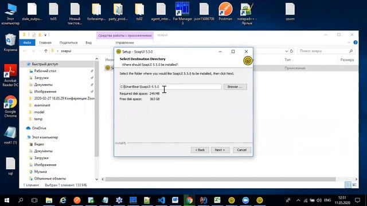This screenshot has height=206, width=367.
Task: Select the ts05 file on desktop
Action: pyautogui.click(x=53, y=11)
